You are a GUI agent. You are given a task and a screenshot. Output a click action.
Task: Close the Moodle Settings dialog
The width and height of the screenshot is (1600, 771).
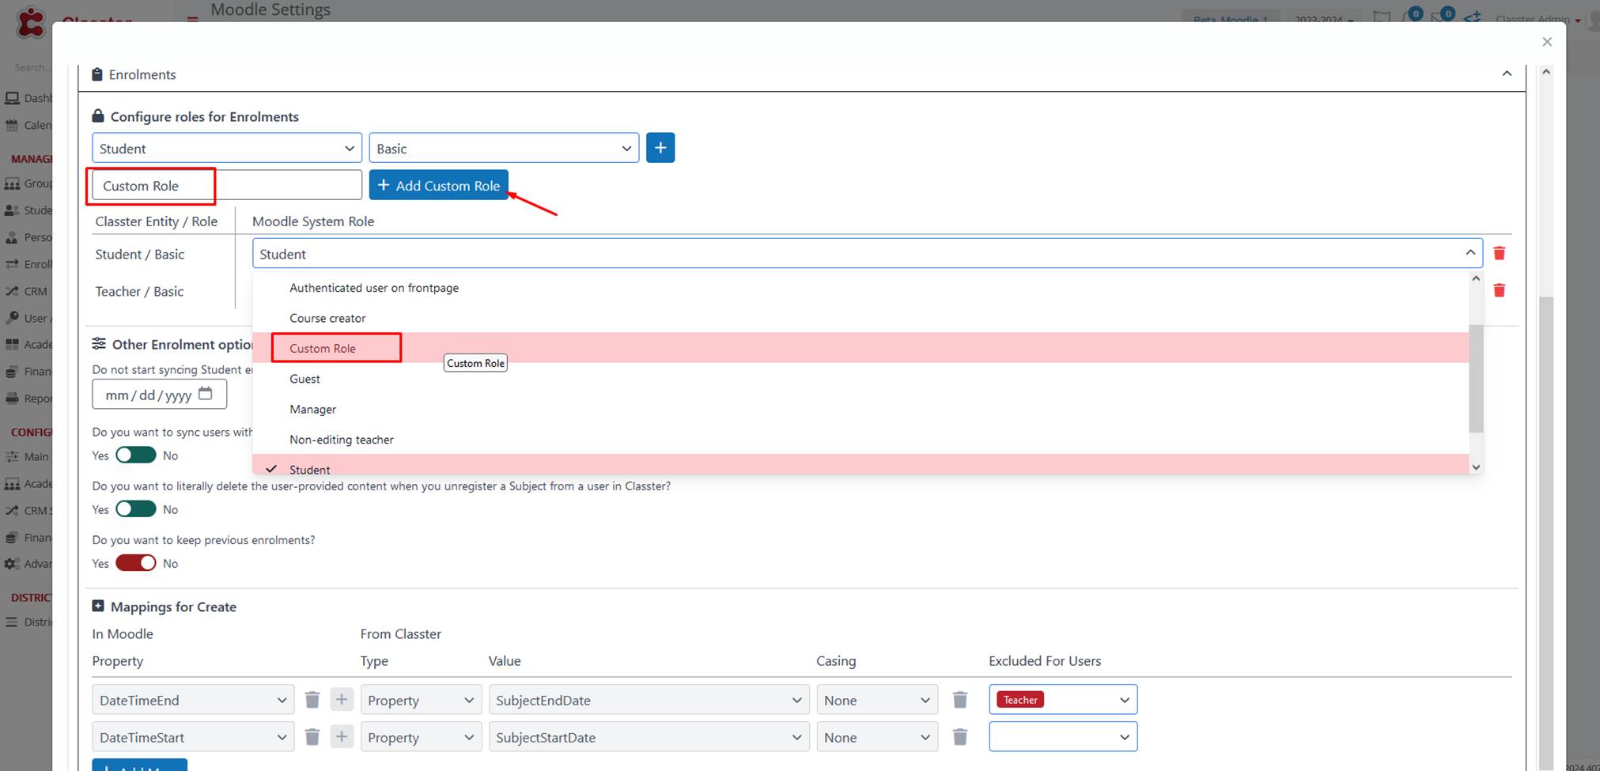(1547, 42)
